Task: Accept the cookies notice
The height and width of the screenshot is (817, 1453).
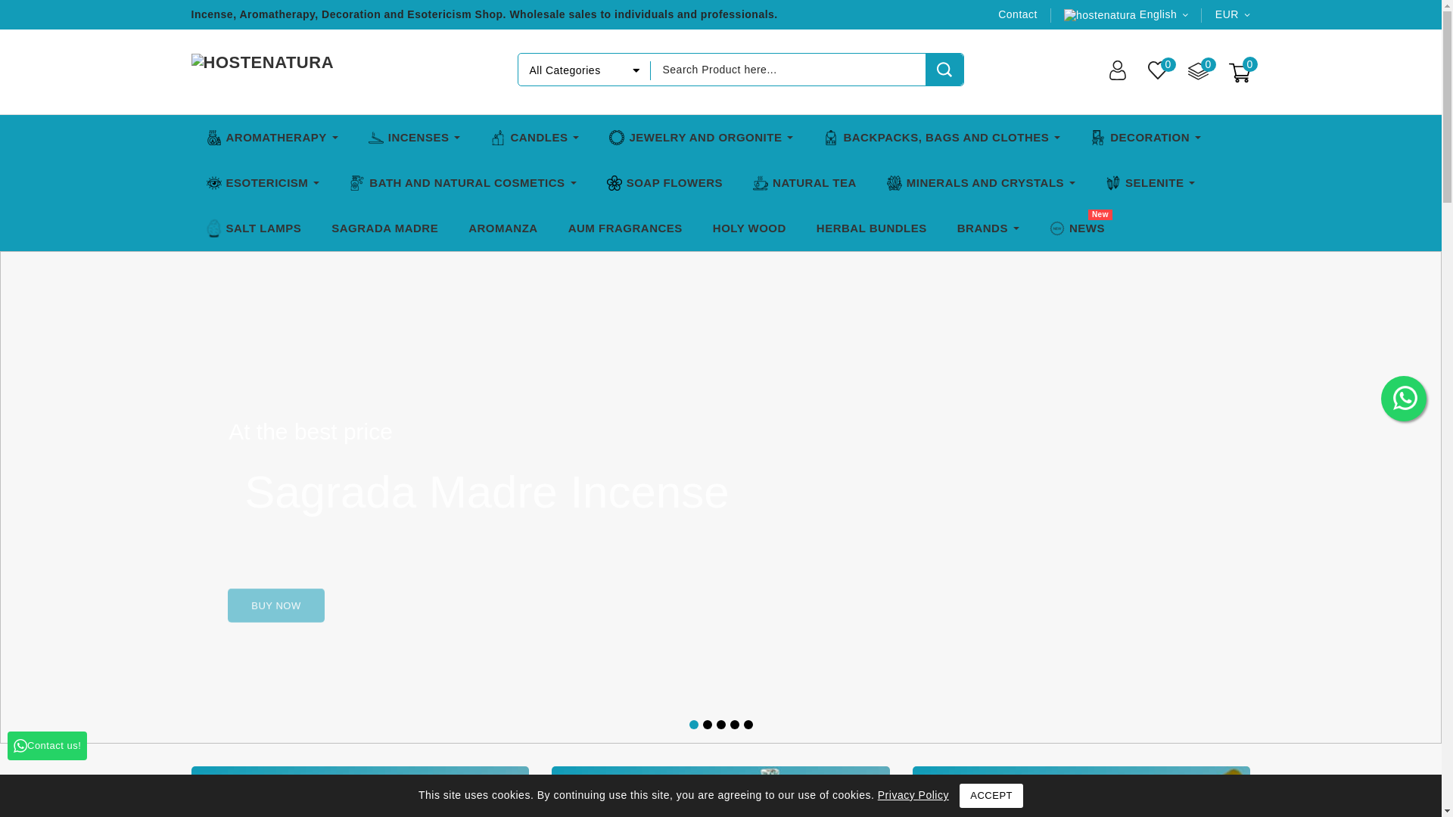Action: click(x=991, y=796)
